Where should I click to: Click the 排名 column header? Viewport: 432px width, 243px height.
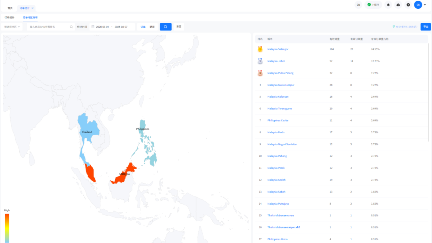coord(260,39)
